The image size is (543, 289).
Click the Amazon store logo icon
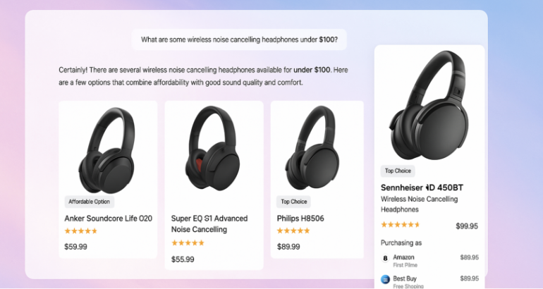tap(385, 258)
